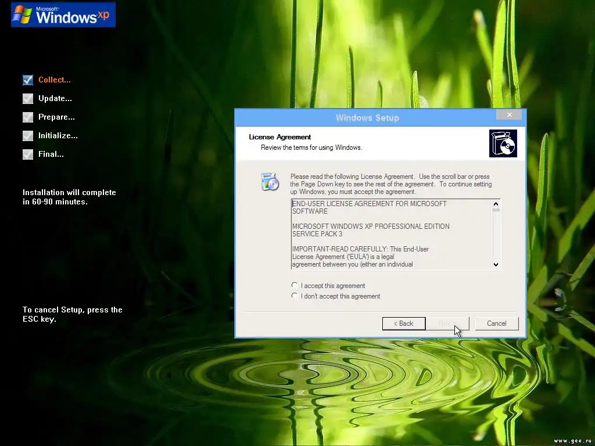Image resolution: width=595 pixels, height=446 pixels.
Task: Click the checked Collect step checkbox
Action: tap(28, 80)
